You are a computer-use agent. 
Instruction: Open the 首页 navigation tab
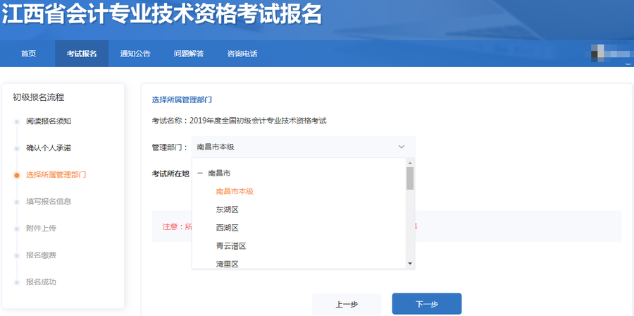click(x=28, y=54)
